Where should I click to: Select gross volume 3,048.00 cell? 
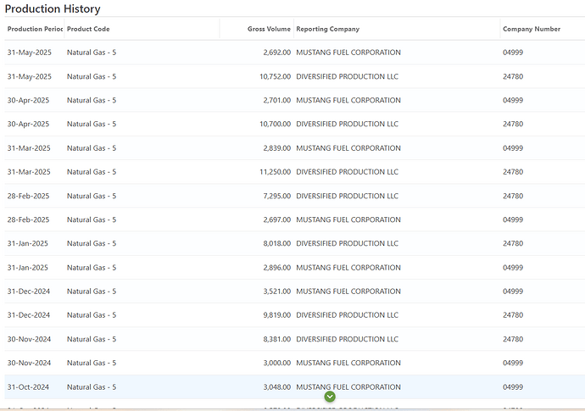[x=277, y=387]
